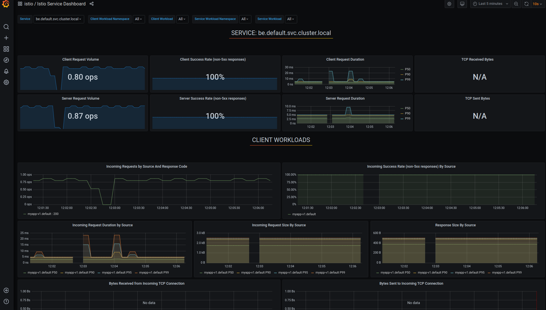Open Client Request Volume panel title menu

click(x=80, y=59)
